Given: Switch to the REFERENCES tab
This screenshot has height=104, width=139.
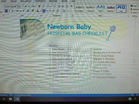Looking at the screenshot, I should click(40, 1).
